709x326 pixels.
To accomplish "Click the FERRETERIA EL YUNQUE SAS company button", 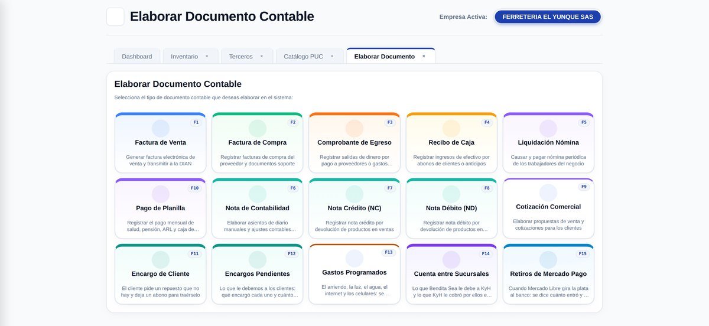I will [x=548, y=17].
